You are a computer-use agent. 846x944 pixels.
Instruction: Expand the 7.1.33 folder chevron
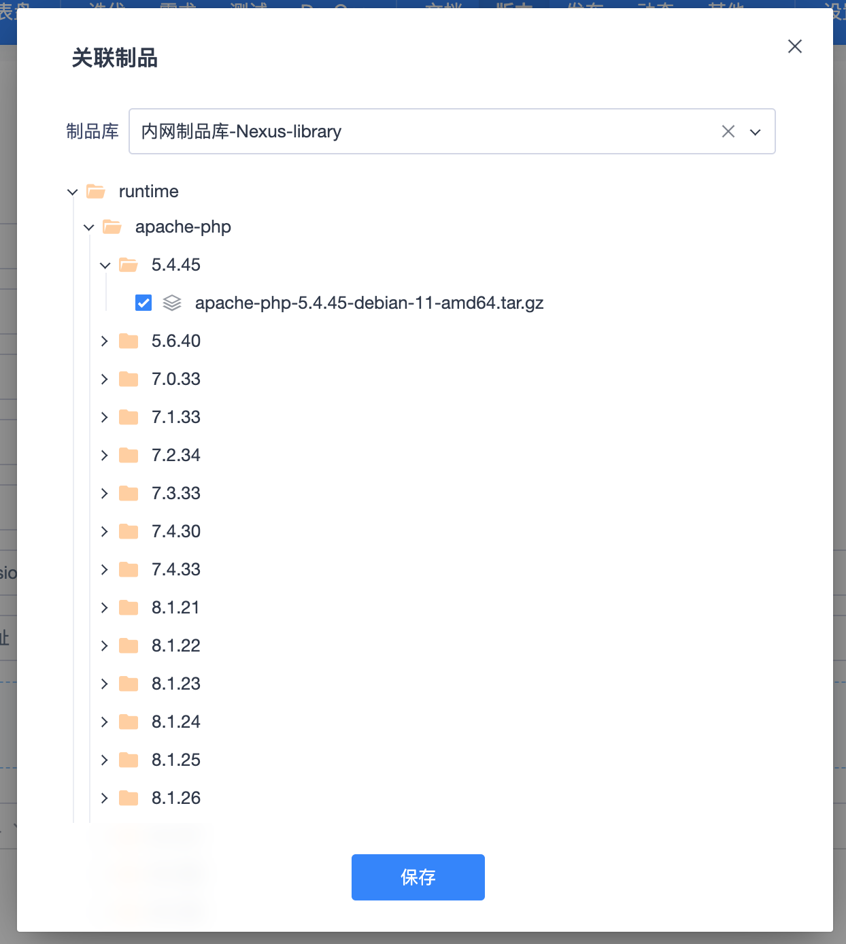pyautogui.click(x=105, y=417)
